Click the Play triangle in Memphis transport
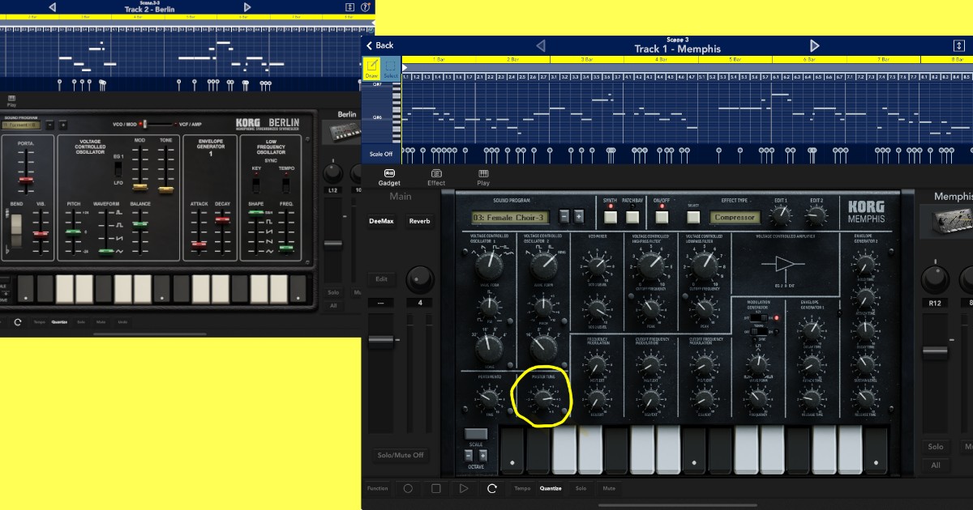This screenshot has height=510, width=973. point(464,488)
